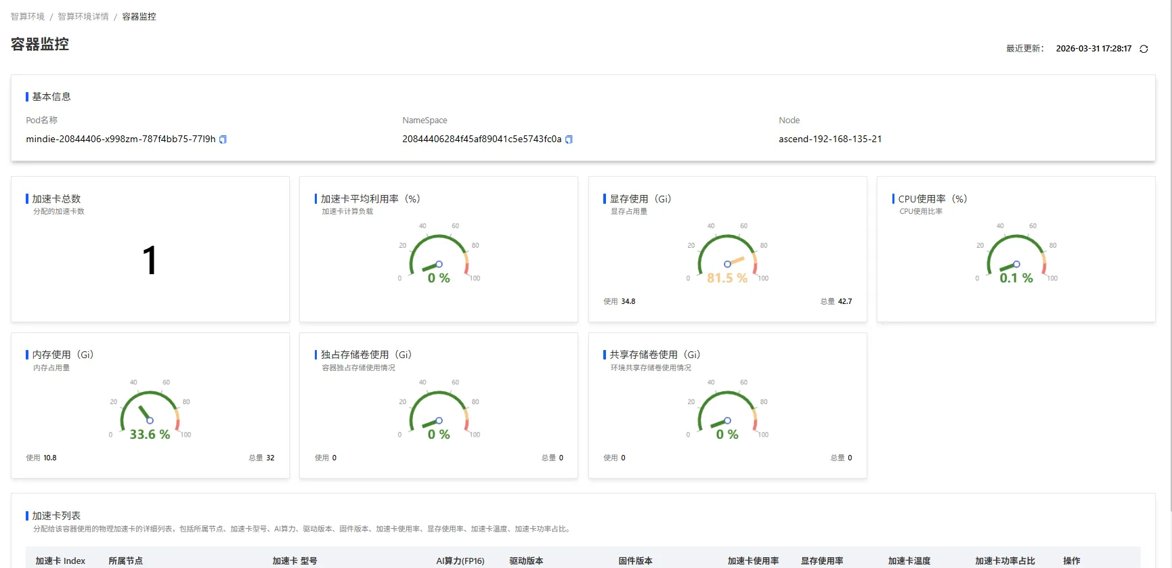The image size is (1172, 568).
Task: Copy the Pod name mindie-20844406
Action: click(223, 139)
